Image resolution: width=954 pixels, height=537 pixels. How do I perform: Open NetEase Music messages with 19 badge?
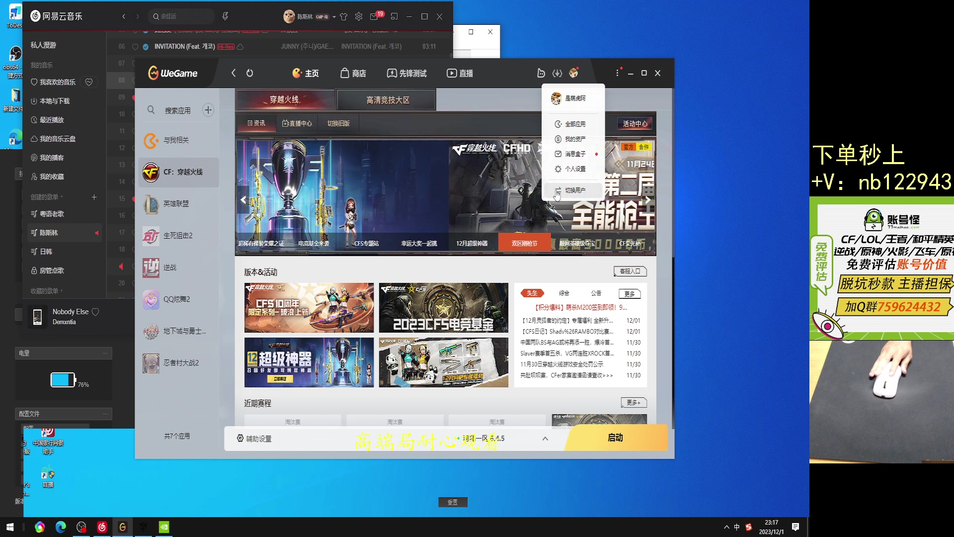(375, 16)
